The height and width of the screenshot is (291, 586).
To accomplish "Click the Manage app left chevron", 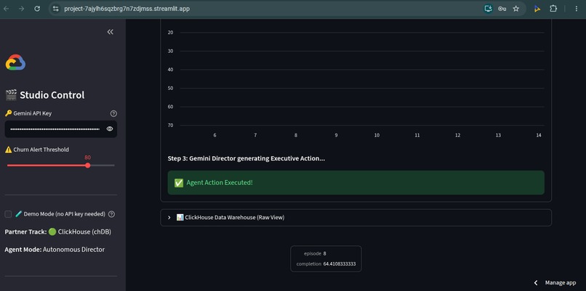I will click(536, 283).
